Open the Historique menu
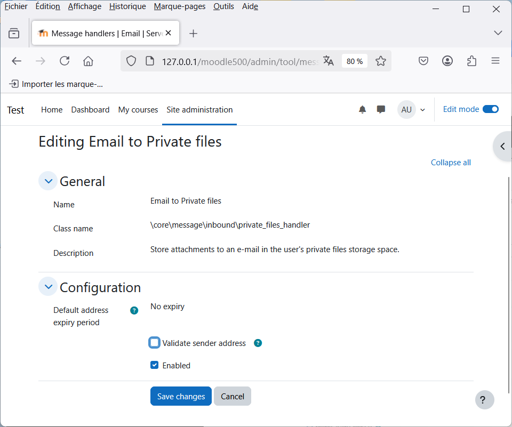Viewport: 512px width, 427px height. (x=127, y=6)
